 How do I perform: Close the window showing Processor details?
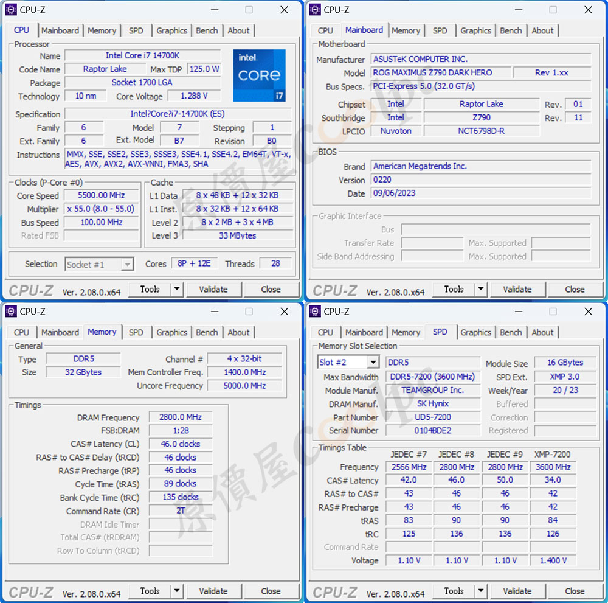click(284, 10)
